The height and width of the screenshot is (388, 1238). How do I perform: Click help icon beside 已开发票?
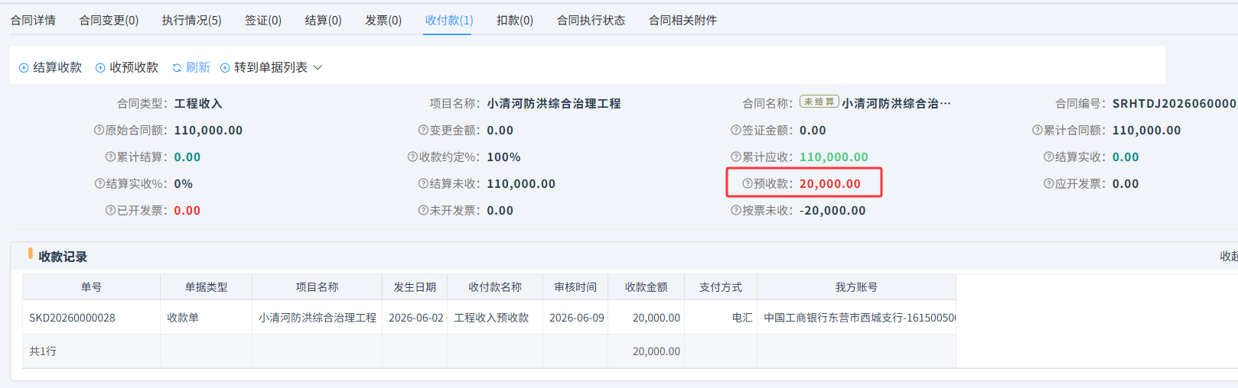click(x=110, y=211)
